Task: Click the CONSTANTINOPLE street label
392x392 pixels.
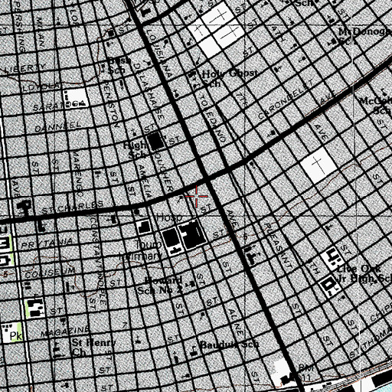Action: 98,260
